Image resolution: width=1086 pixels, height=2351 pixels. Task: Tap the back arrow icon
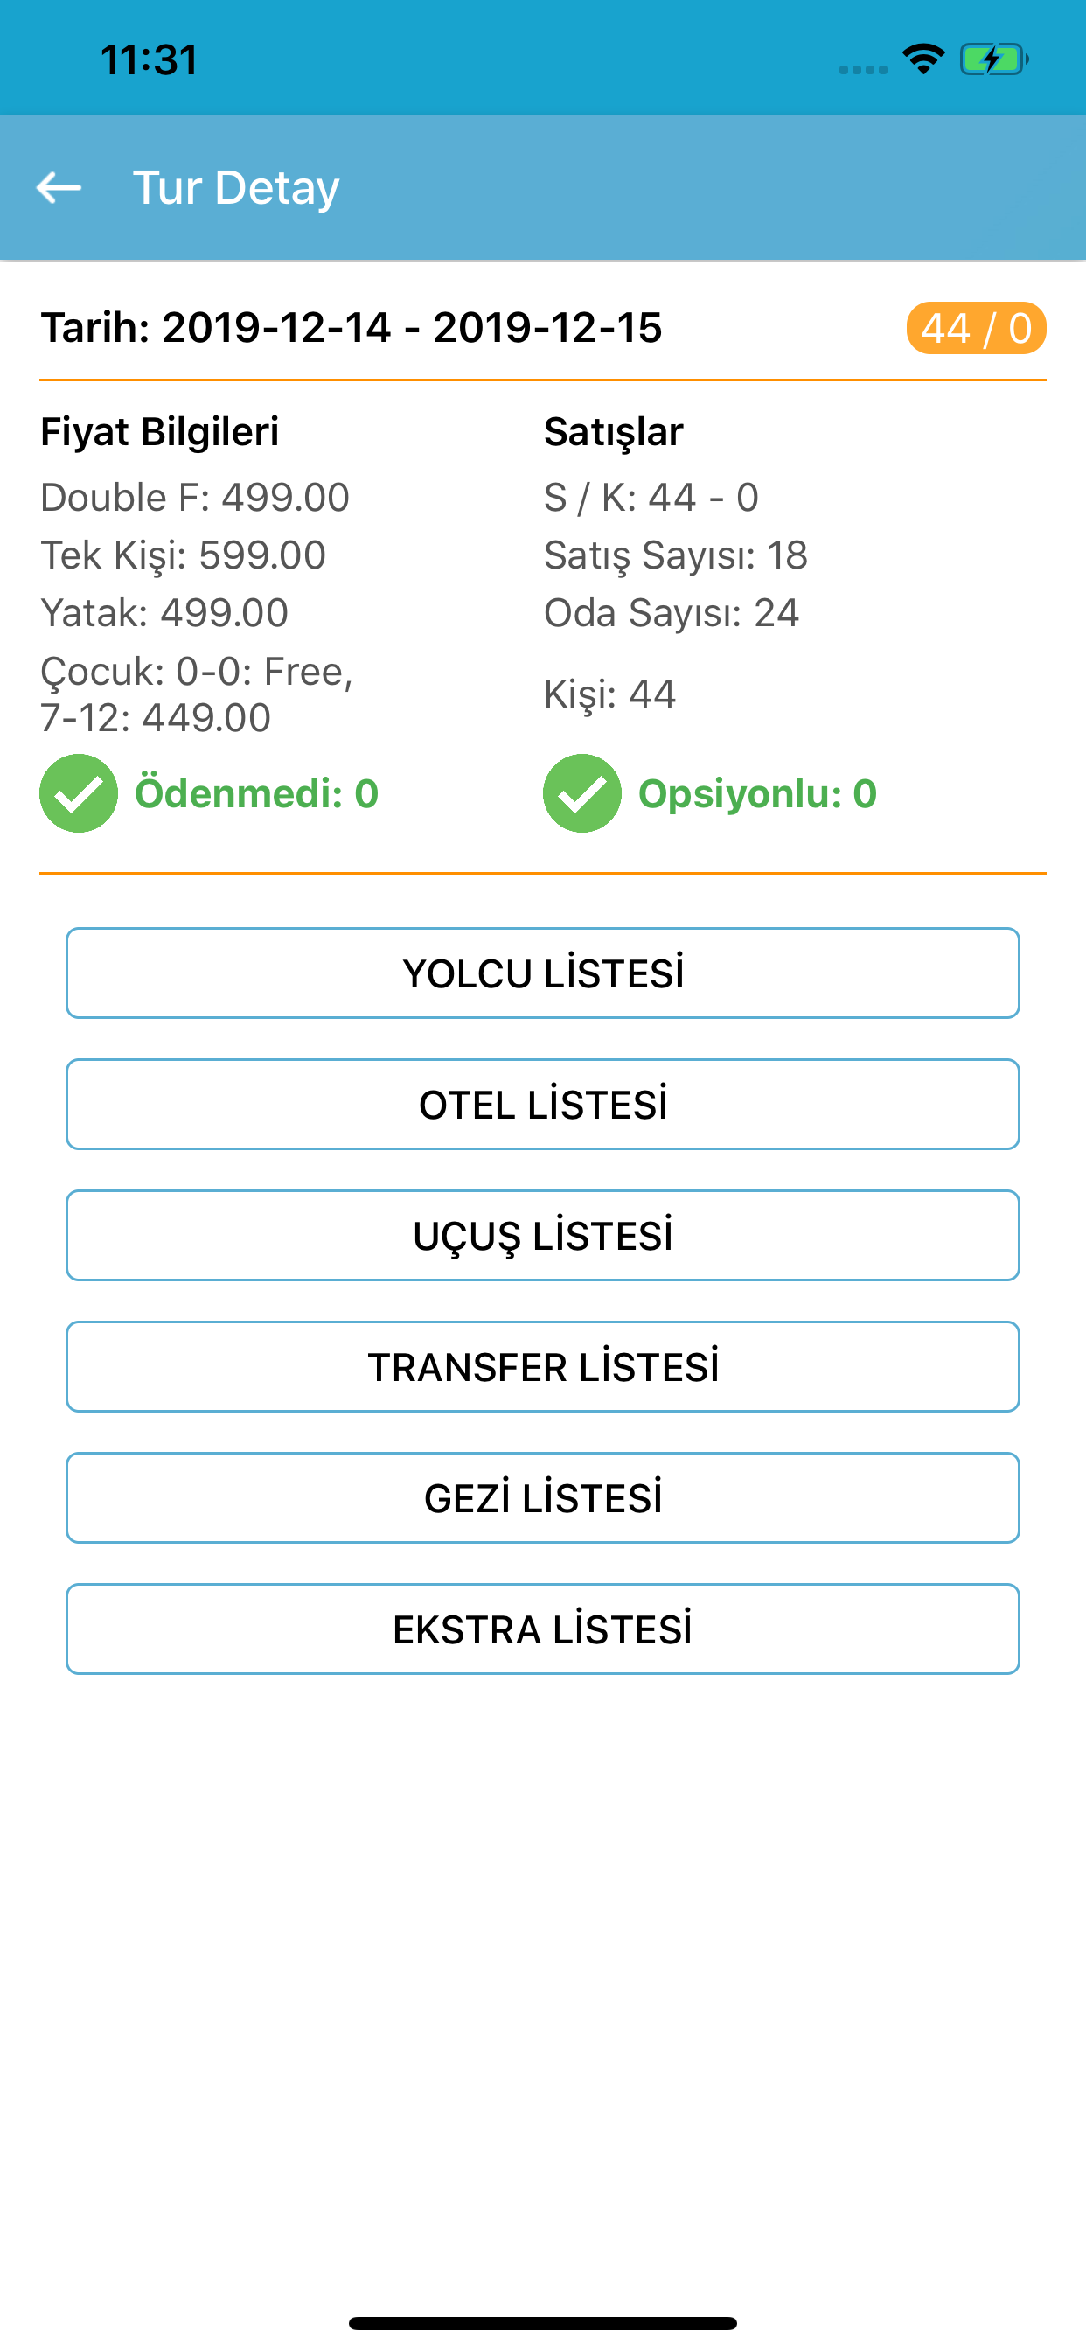click(x=59, y=187)
